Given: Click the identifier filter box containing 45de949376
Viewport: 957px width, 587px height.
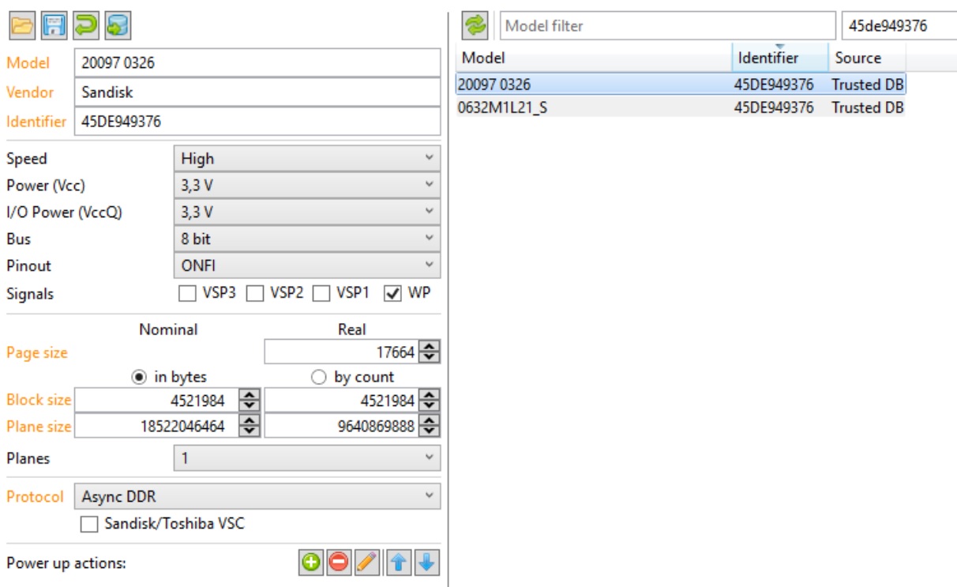Looking at the screenshot, I should tap(899, 25).
